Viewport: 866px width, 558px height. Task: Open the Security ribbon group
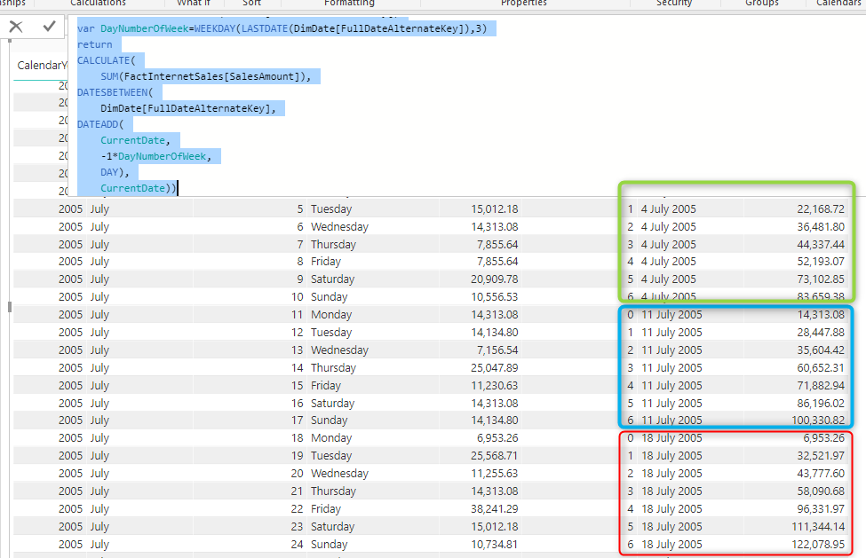[x=674, y=4]
